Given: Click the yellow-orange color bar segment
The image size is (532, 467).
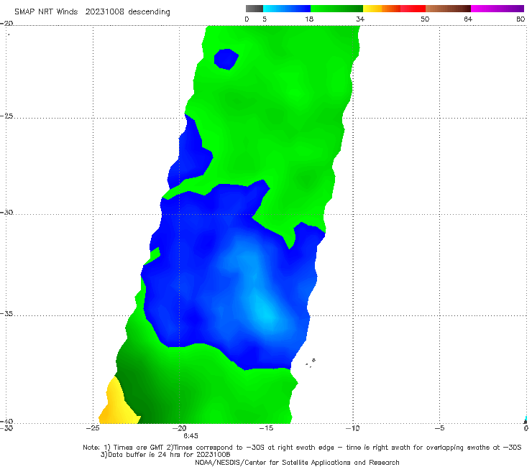Looking at the screenshot, I should point(381,9).
